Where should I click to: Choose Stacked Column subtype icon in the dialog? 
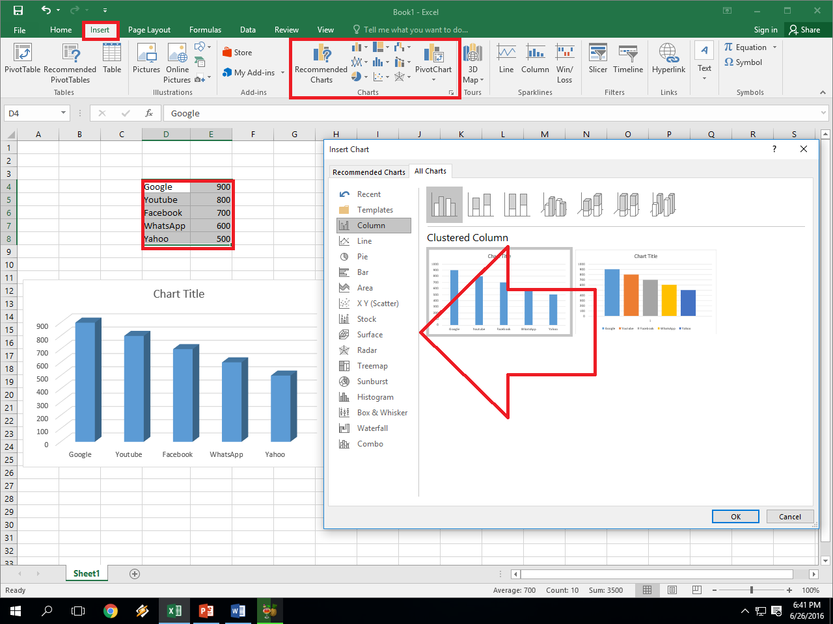click(x=481, y=205)
